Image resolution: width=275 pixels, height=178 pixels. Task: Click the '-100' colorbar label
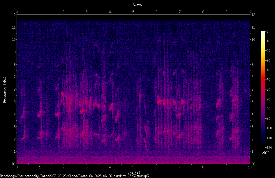pyautogui.click(x=269, y=128)
